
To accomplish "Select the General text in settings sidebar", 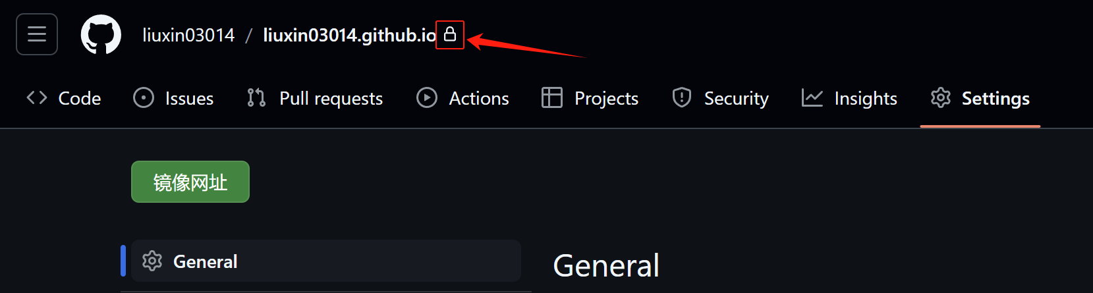I will 206,262.
